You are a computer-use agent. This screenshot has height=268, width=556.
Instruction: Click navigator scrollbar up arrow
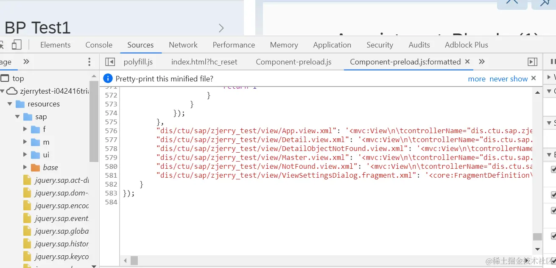(x=94, y=75)
